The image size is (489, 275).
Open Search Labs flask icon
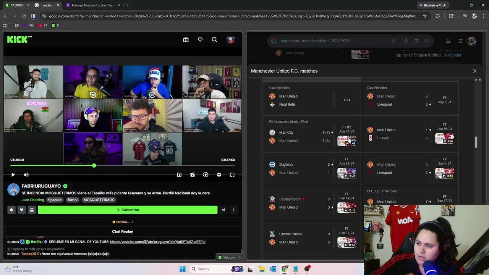[x=448, y=41]
